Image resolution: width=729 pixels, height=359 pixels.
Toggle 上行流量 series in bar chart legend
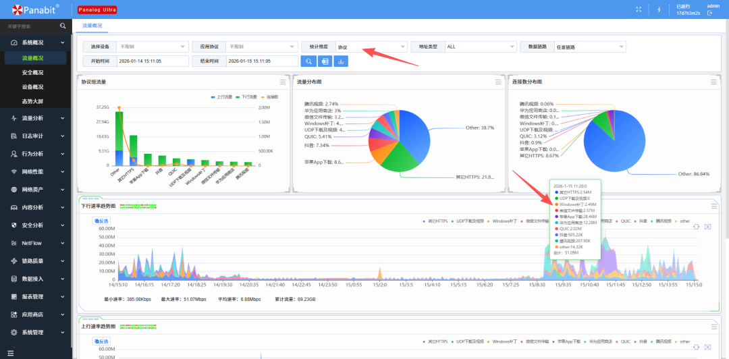pos(221,96)
